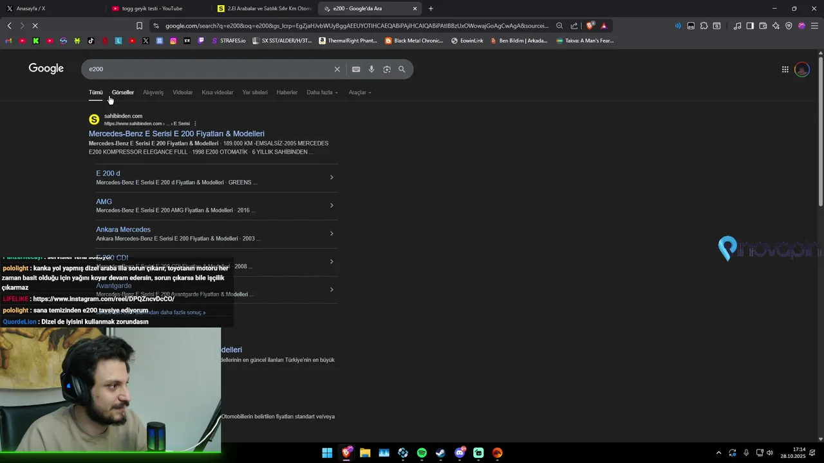Open Discord from the taskbar

(x=460, y=453)
